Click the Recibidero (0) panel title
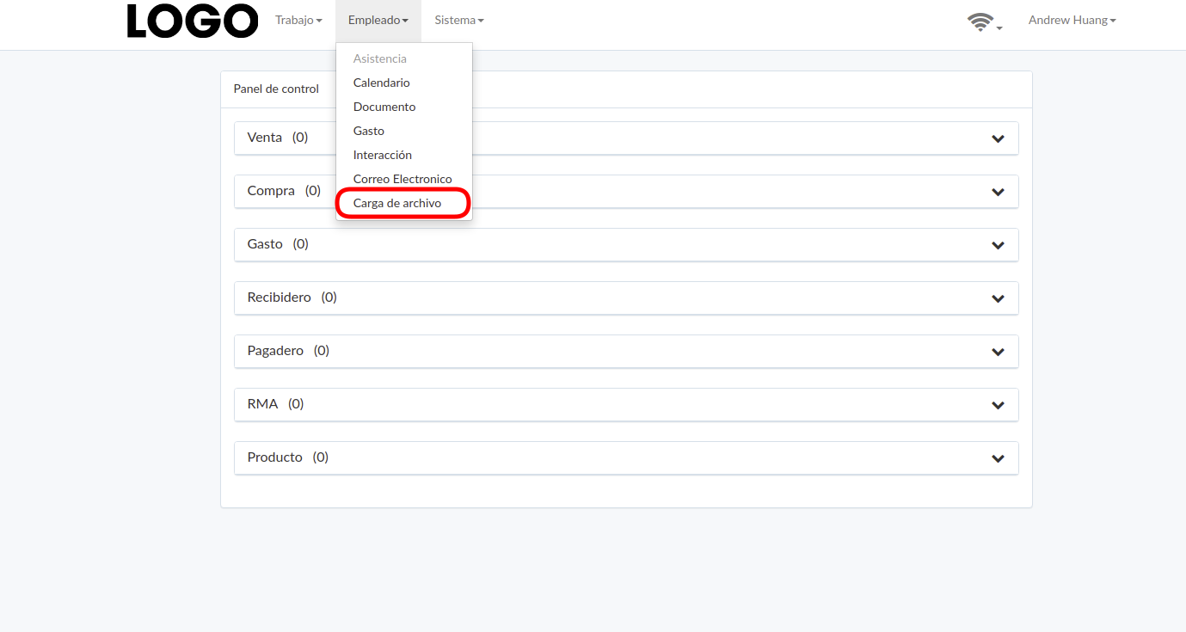The height and width of the screenshot is (632, 1186). point(292,298)
